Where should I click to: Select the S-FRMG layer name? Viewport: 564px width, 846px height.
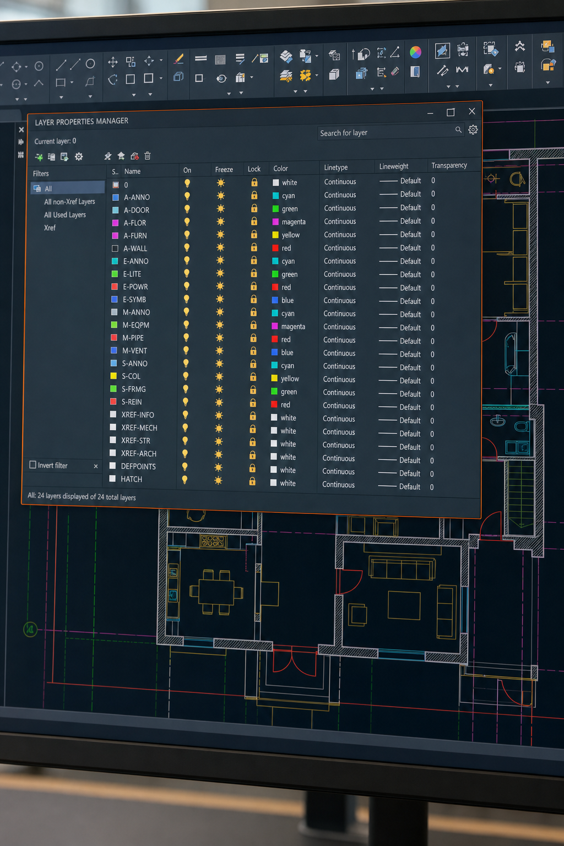[x=134, y=389]
